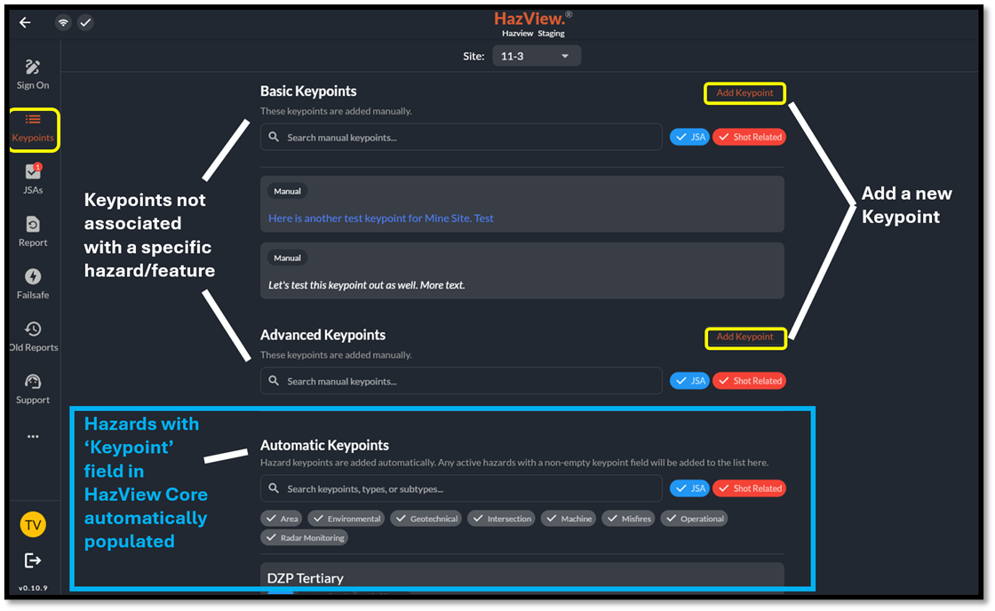
Task: Open the Report sidebar icon
Action: pyautogui.click(x=33, y=231)
